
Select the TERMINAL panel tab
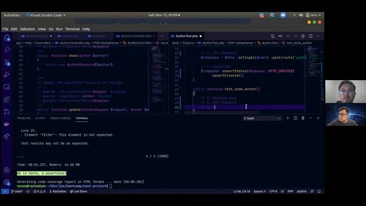click(82, 118)
